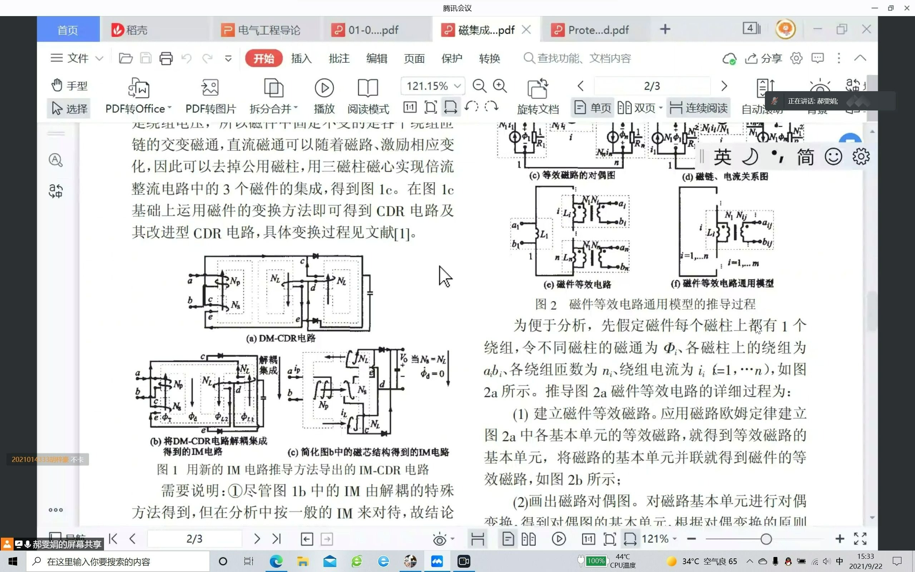
Task: Click the print icon
Action: coord(166,58)
